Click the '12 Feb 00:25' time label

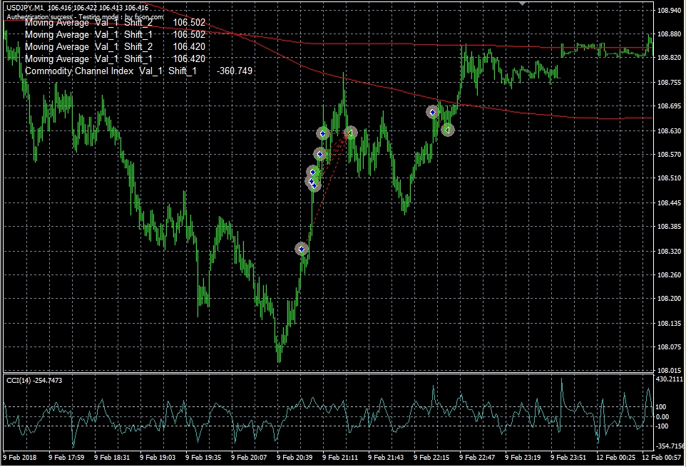pyautogui.click(x=615, y=458)
